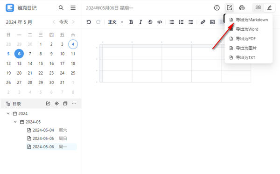The height and width of the screenshot is (174, 280).
Task: Open entry 2024-05-06 周一
Action: [51, 146]
